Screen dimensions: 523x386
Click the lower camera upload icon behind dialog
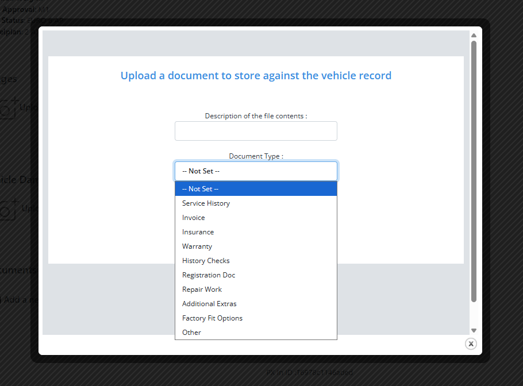point(8,209)
